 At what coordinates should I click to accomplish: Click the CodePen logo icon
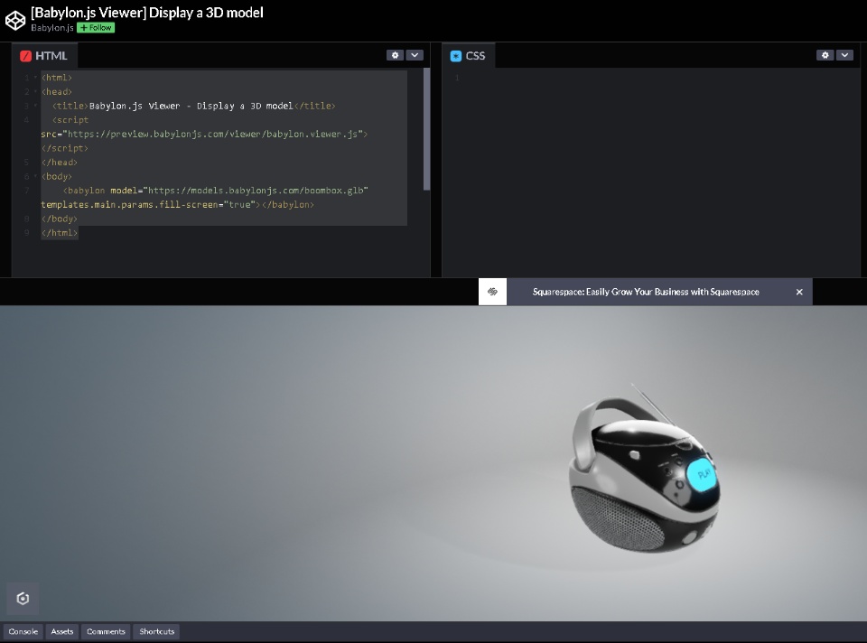[15, 21]
